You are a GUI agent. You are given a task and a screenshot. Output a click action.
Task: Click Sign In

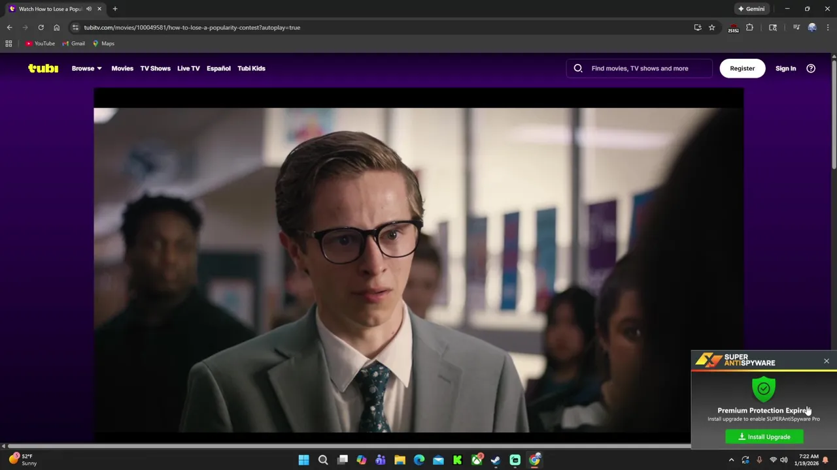[785, 68]
